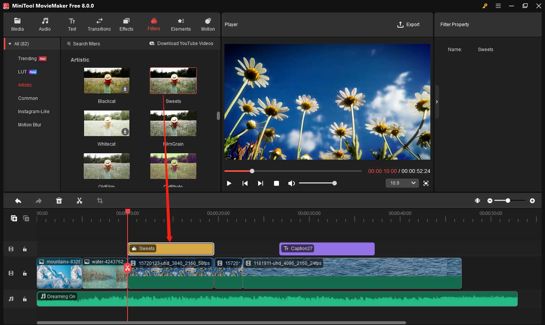545x325 pixels.
Task: Open the 16:9 aspect ratio dropdown
Action: [x=402, y=183]
